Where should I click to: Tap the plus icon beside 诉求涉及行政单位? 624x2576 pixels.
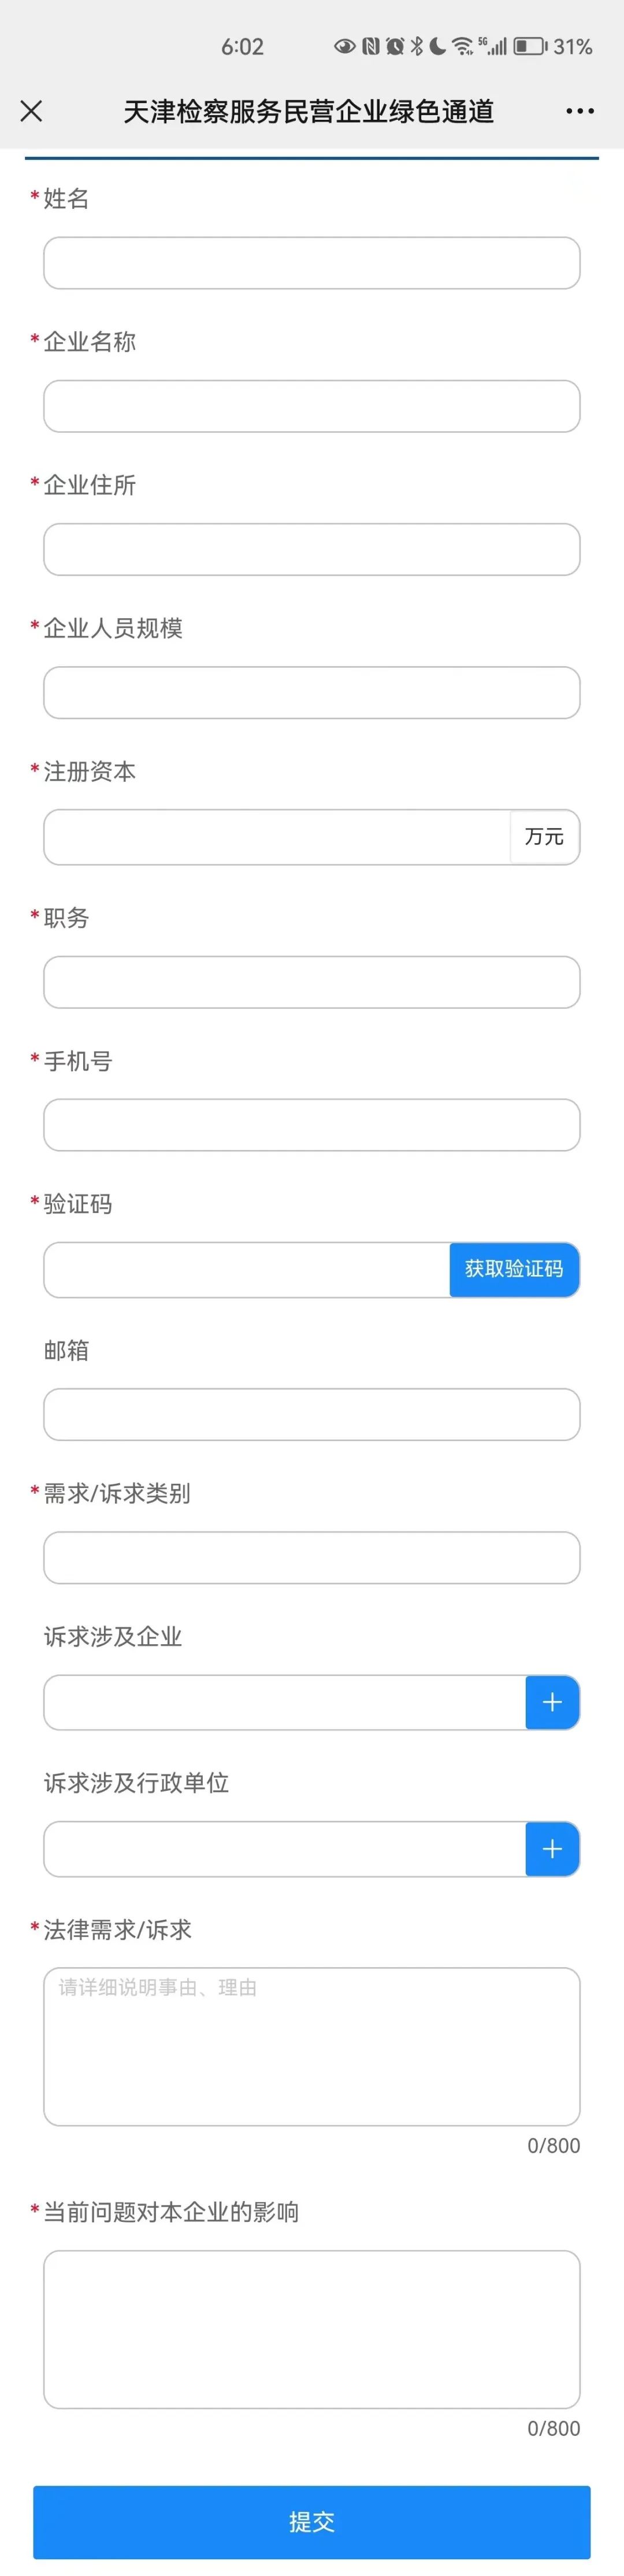tap(551, 1849)
